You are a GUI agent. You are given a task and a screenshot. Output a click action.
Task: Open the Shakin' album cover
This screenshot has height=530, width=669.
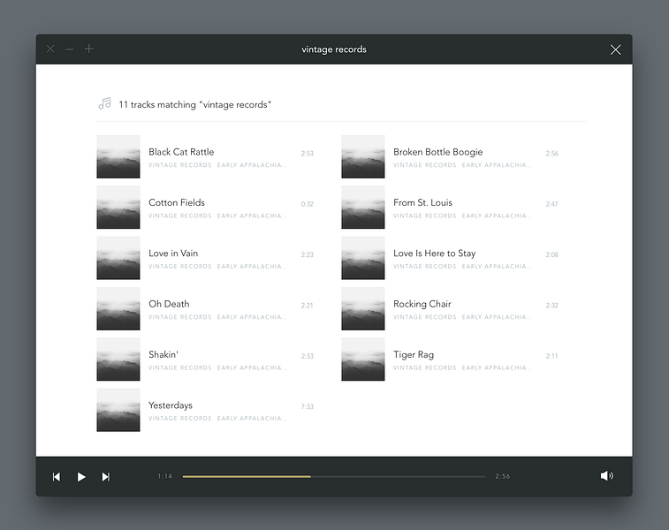point(118,360)
